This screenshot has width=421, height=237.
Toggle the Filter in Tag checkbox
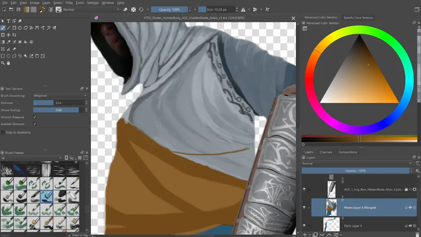tap(70, 235)
